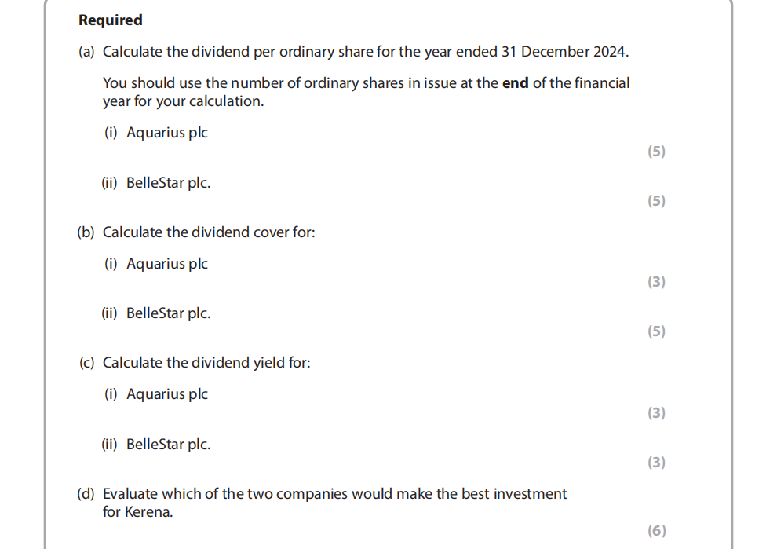The width and height of the screenshot is (777, 549).
Task: Click the bold "Required" heading
Action: point(111,20)
